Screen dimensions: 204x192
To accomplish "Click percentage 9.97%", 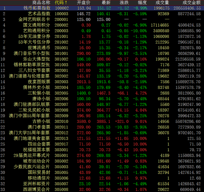I will click(141, 178).
